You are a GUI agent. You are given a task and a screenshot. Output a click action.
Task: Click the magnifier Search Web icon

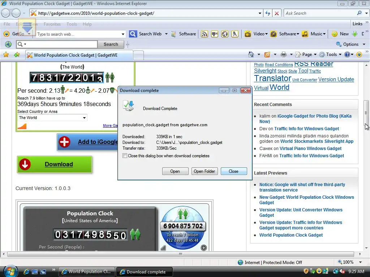tap(133, 34)
